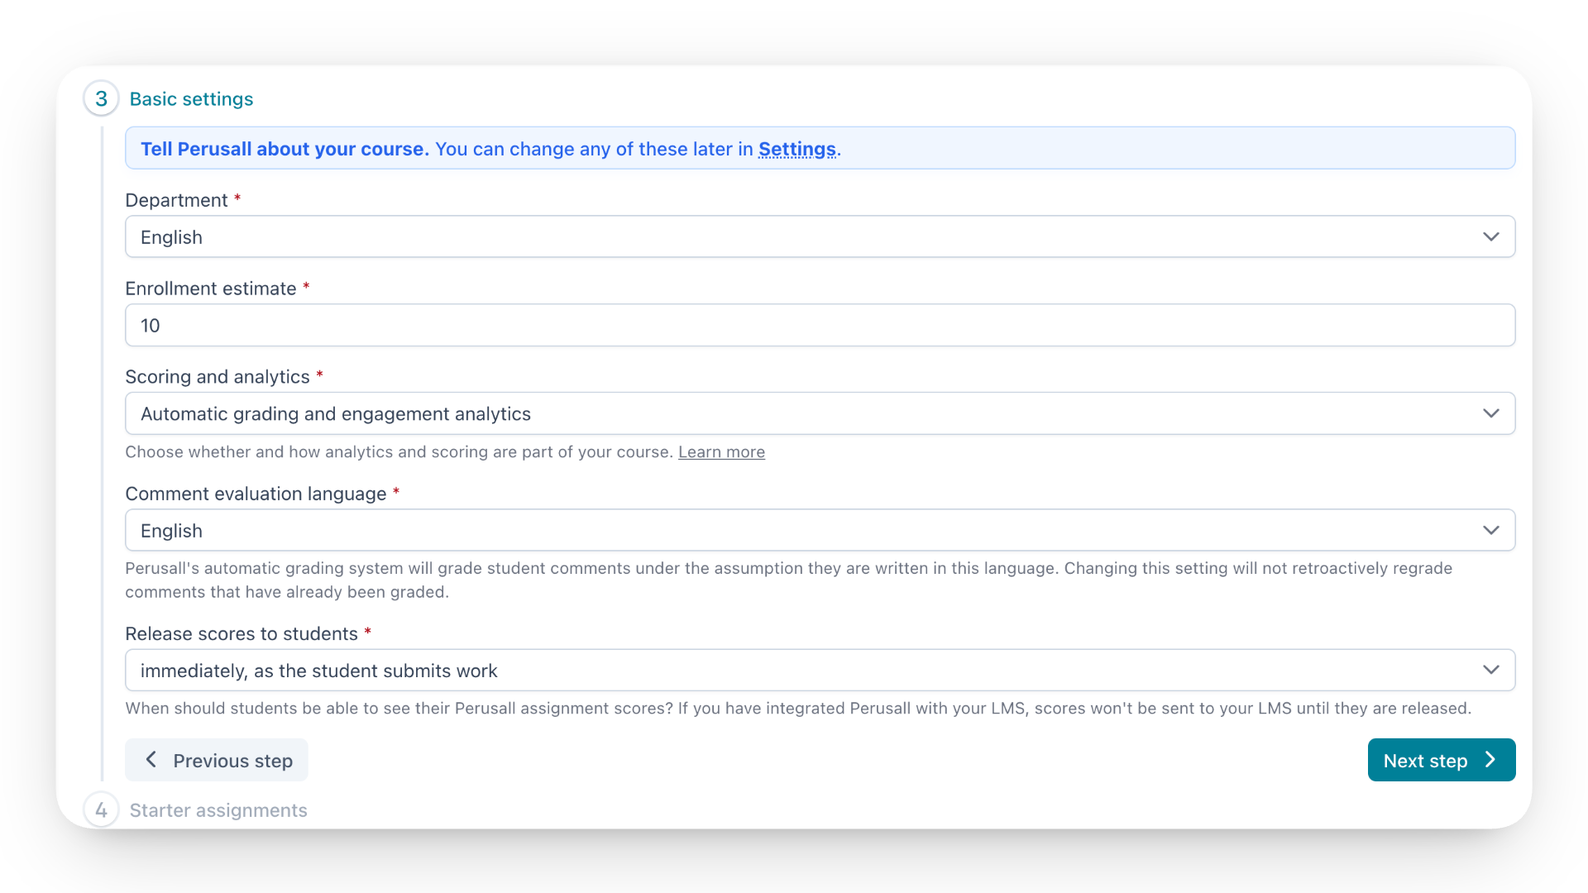Screen dimensions: 1588x893
Task: Open the Settings link in the banner
Action: [796, 149]
